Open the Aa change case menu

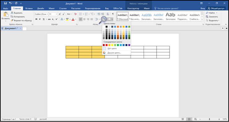coord(69,14)
